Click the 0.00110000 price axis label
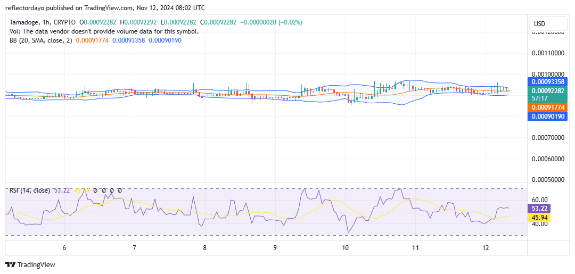The height and width of the screenshot is (274, 575). (x=547, y=54)
